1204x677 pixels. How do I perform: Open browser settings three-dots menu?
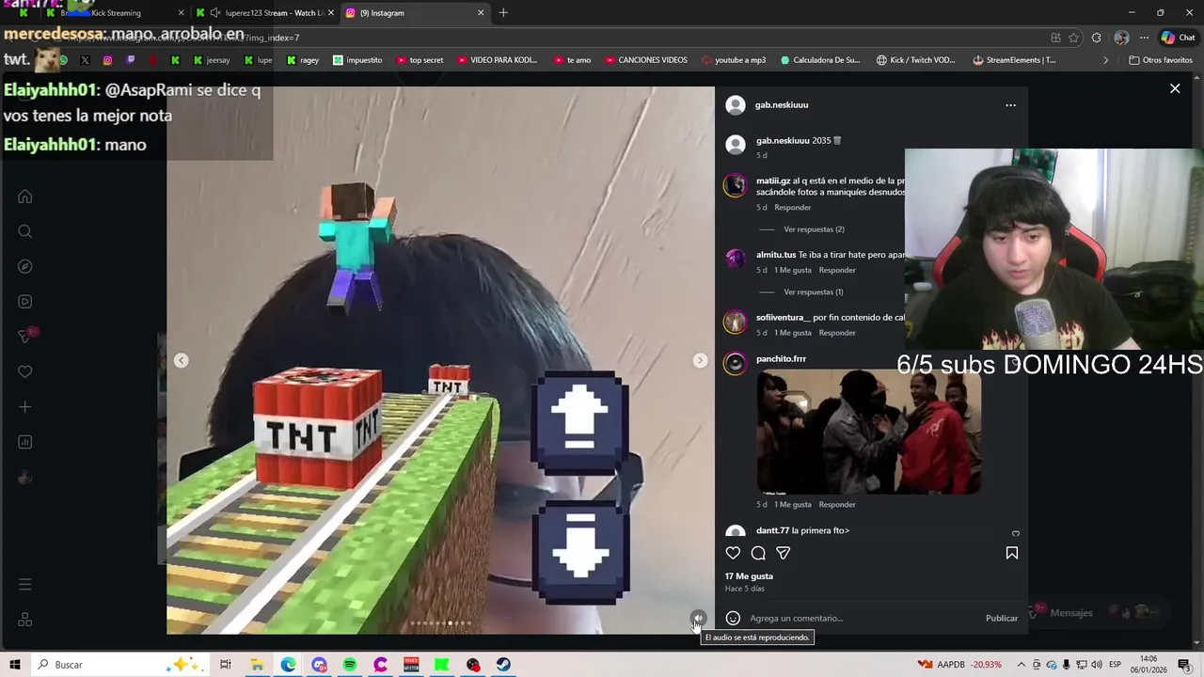[x=1144, y=38]
